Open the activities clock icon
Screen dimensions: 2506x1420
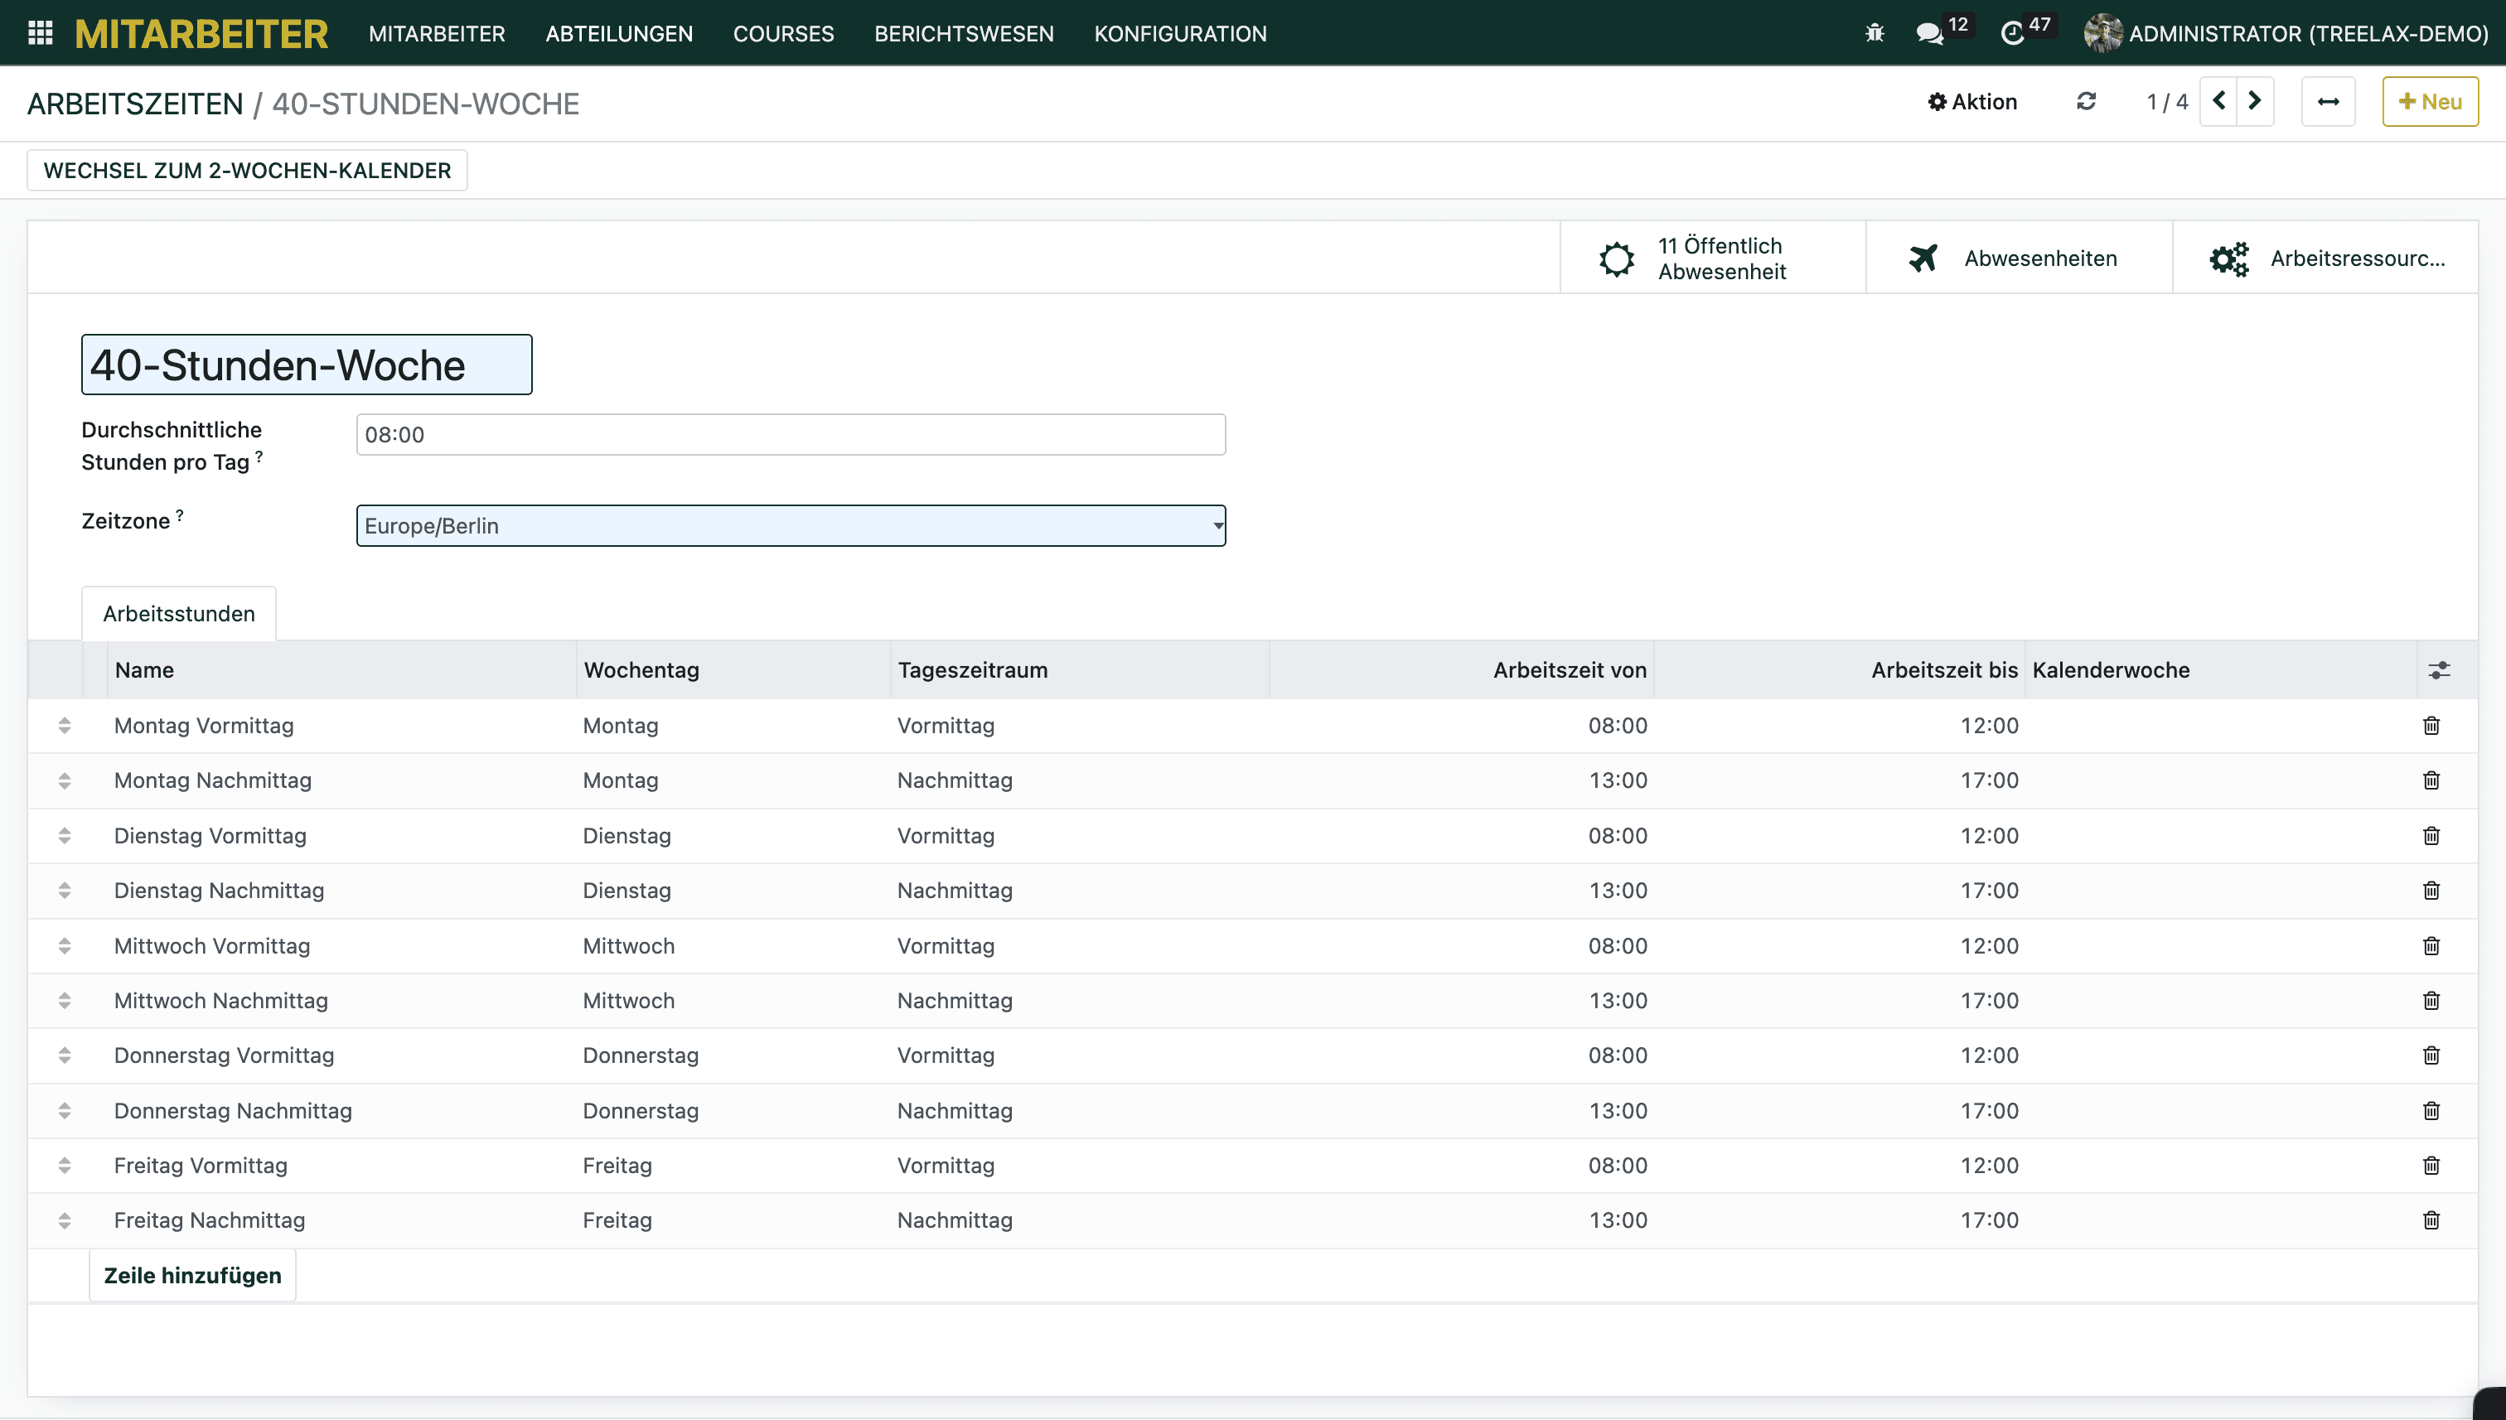click(2011, 33)
